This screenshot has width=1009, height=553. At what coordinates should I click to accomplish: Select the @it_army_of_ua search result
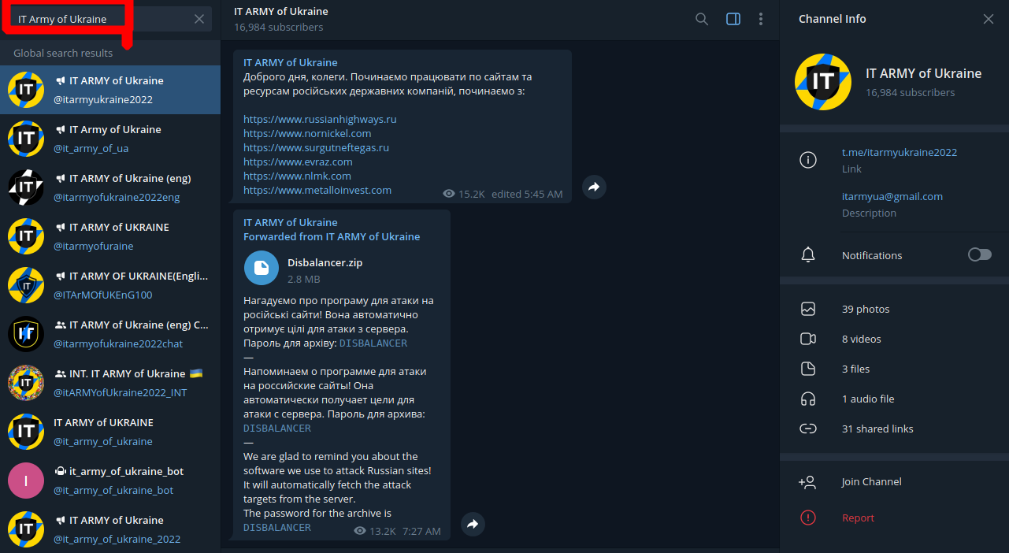click(x=110, y=139)
